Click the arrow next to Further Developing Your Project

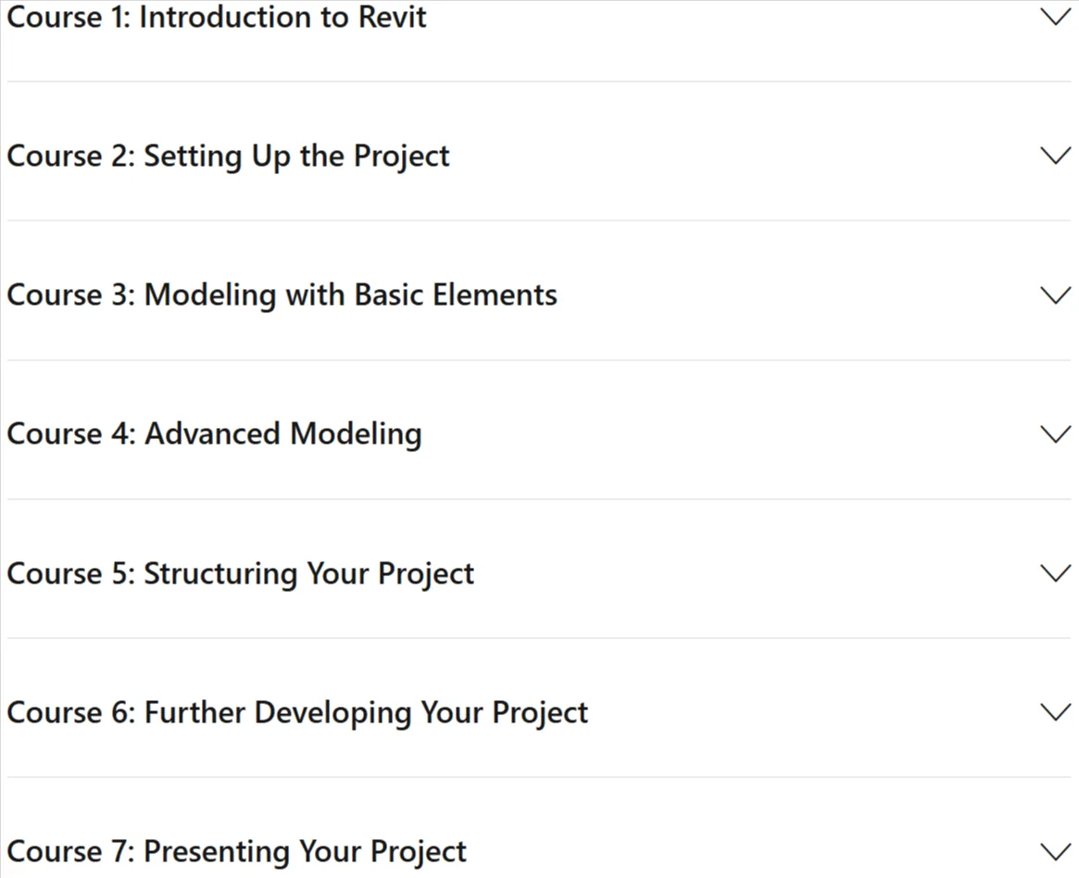point(1056,712)
